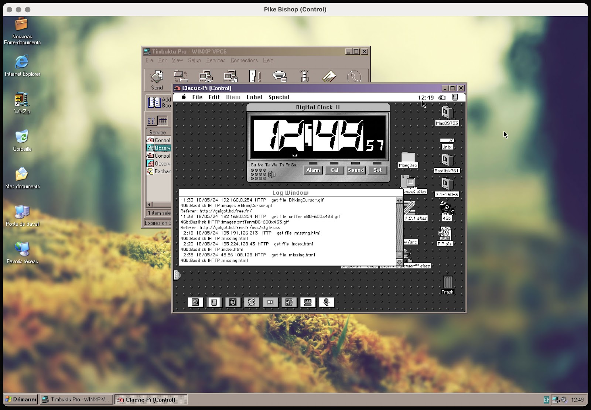Select the first Control service row in Timbuktu

pyautogui.click(x=159, y=140)
